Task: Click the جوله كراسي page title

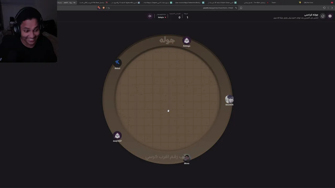Action: [x=311, y=15]
